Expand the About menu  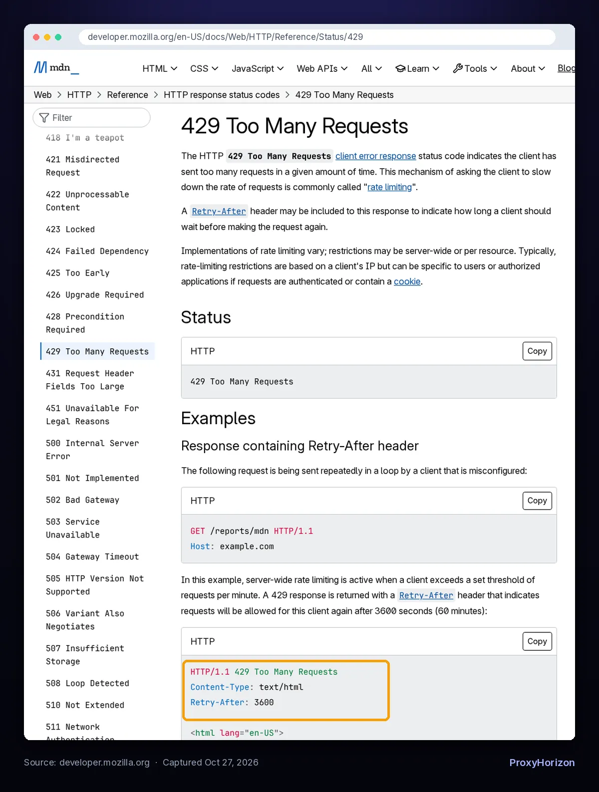click(x=528, y=68)
